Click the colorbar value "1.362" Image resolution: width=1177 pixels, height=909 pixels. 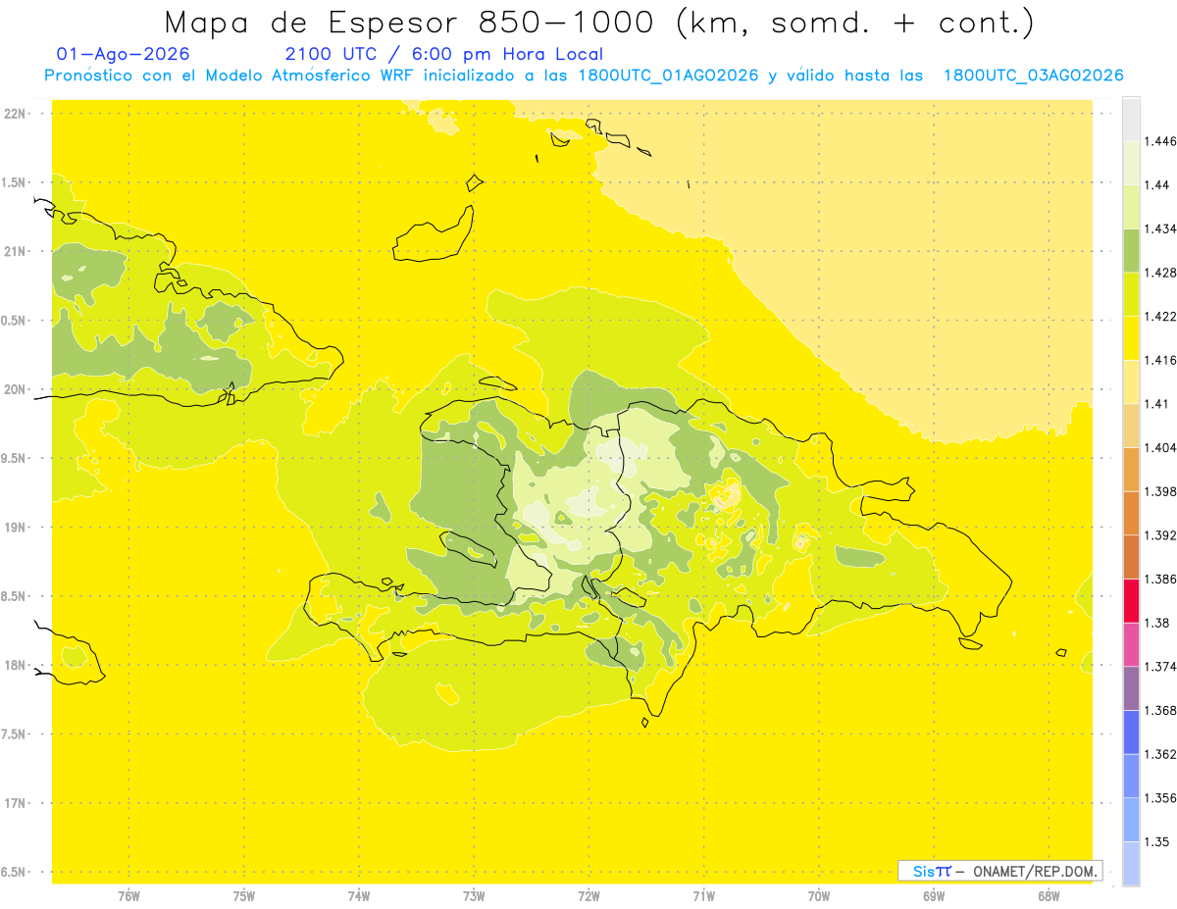point(1159,754)
